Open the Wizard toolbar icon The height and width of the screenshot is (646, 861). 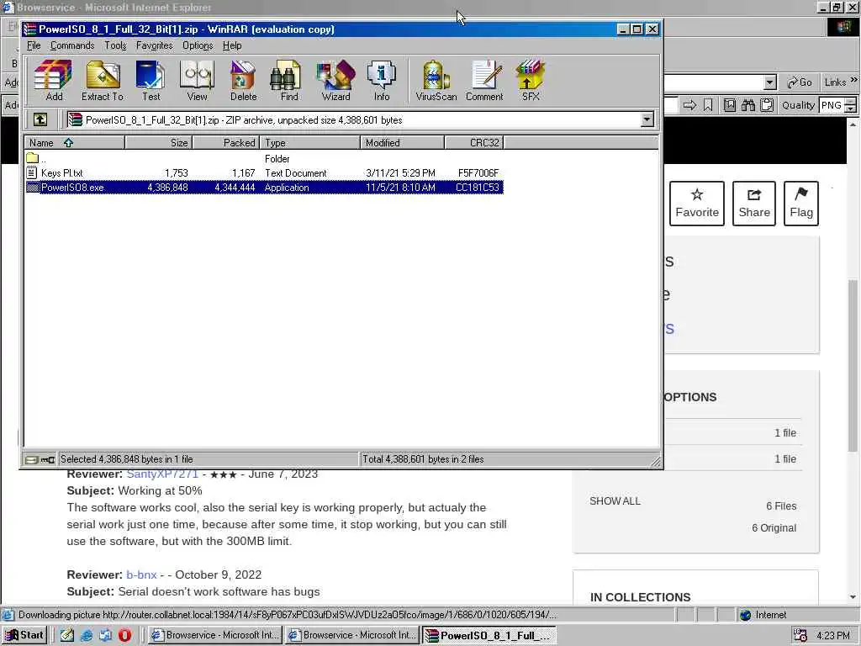click(335, 81)
